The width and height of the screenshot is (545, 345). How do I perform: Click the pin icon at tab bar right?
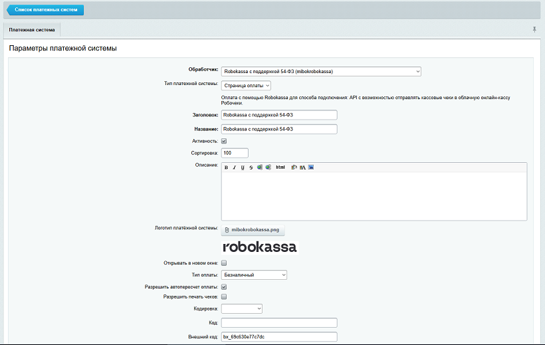[534, 30]
